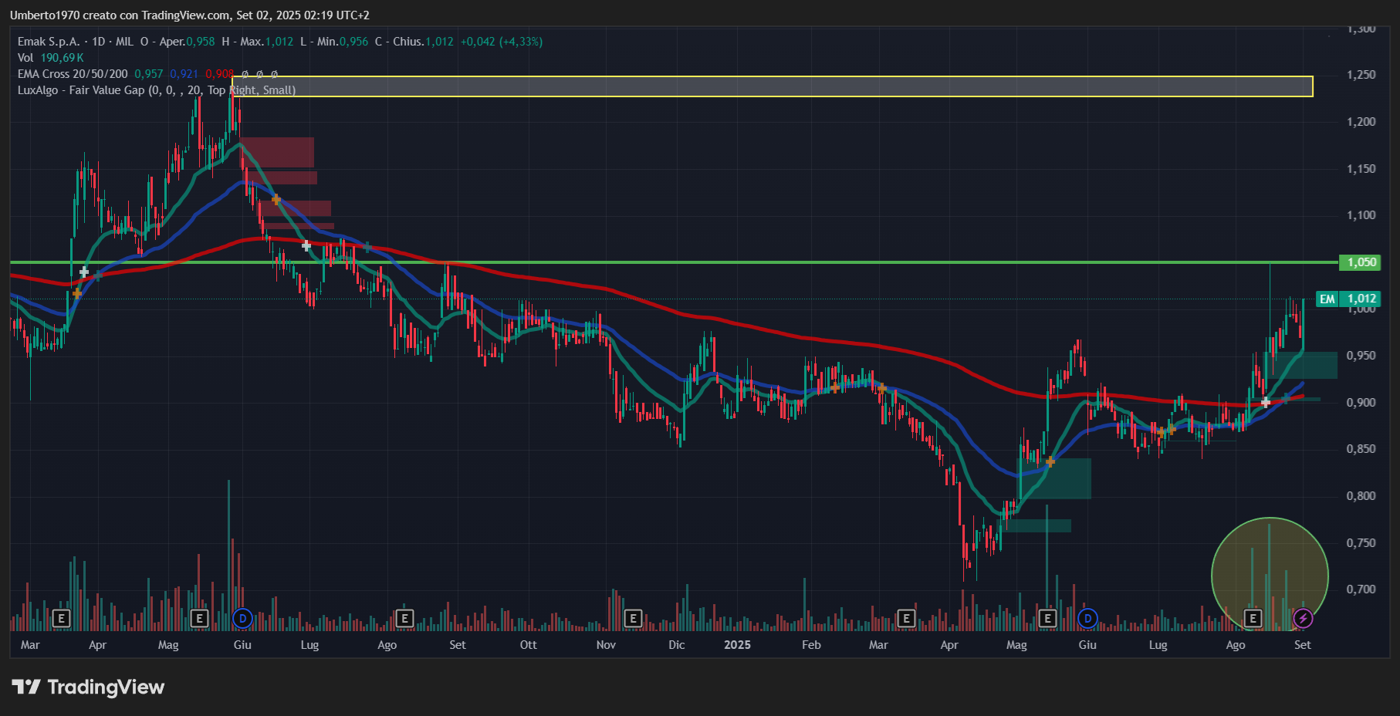Image resolution: width=1400 pixels, height=716 pixels.
Task: Click the 2025 label on the time axis
Action: coord(737,645)
